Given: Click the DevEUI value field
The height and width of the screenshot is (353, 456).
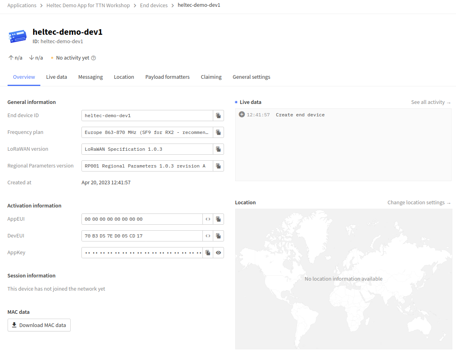Looking at the screenshot, I should click(142, 236).
